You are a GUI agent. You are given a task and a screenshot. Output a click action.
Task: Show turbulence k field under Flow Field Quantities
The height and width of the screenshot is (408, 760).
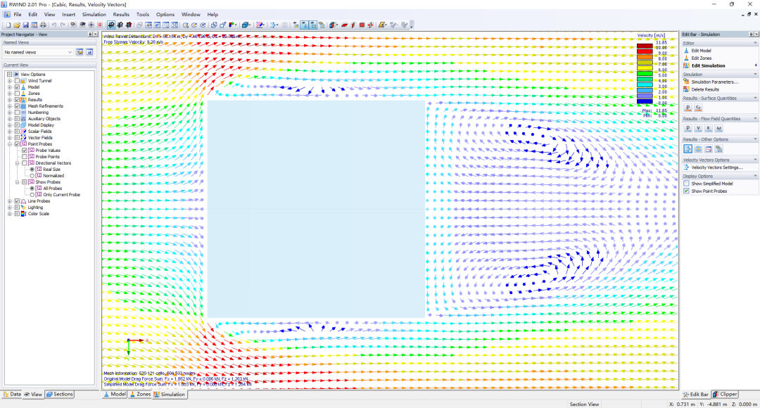coord(708,128)
